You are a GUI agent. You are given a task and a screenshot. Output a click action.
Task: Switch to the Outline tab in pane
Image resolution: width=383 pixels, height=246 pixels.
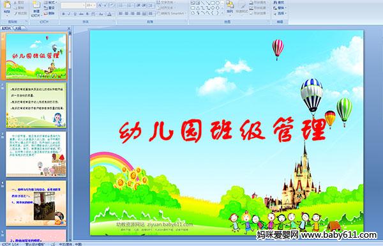[x=19, y=28]
